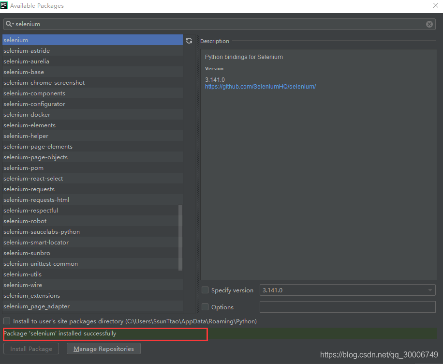This screenshot has height=364, width=443.
Task: Click 'Python bindings for Selenium' description text
Action: (x=244, y=57)
